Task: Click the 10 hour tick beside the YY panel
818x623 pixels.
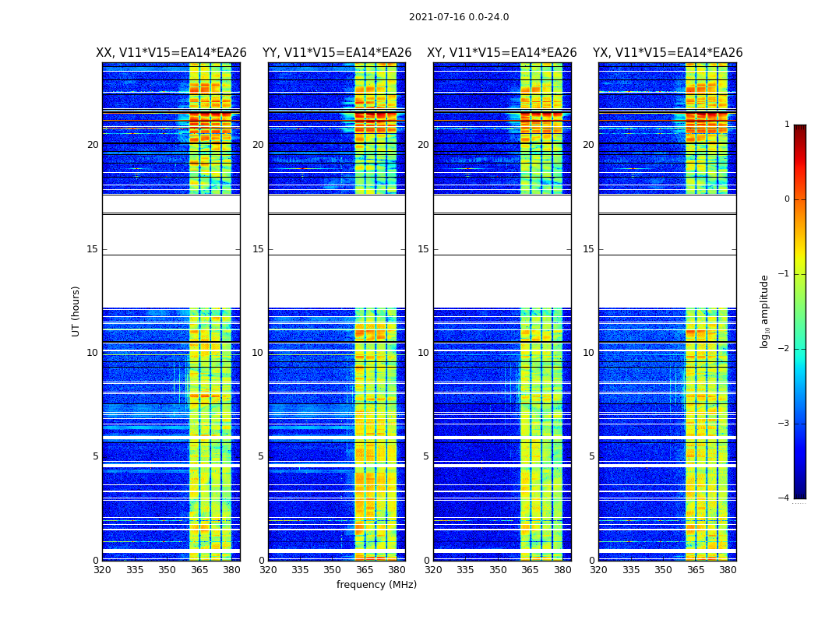Action: tap(258, 353)
